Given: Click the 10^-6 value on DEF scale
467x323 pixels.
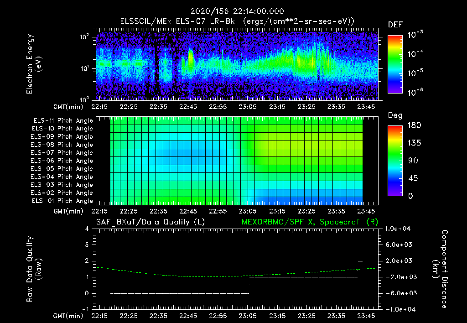Looking at the screenshot, I should pos(415,92).
